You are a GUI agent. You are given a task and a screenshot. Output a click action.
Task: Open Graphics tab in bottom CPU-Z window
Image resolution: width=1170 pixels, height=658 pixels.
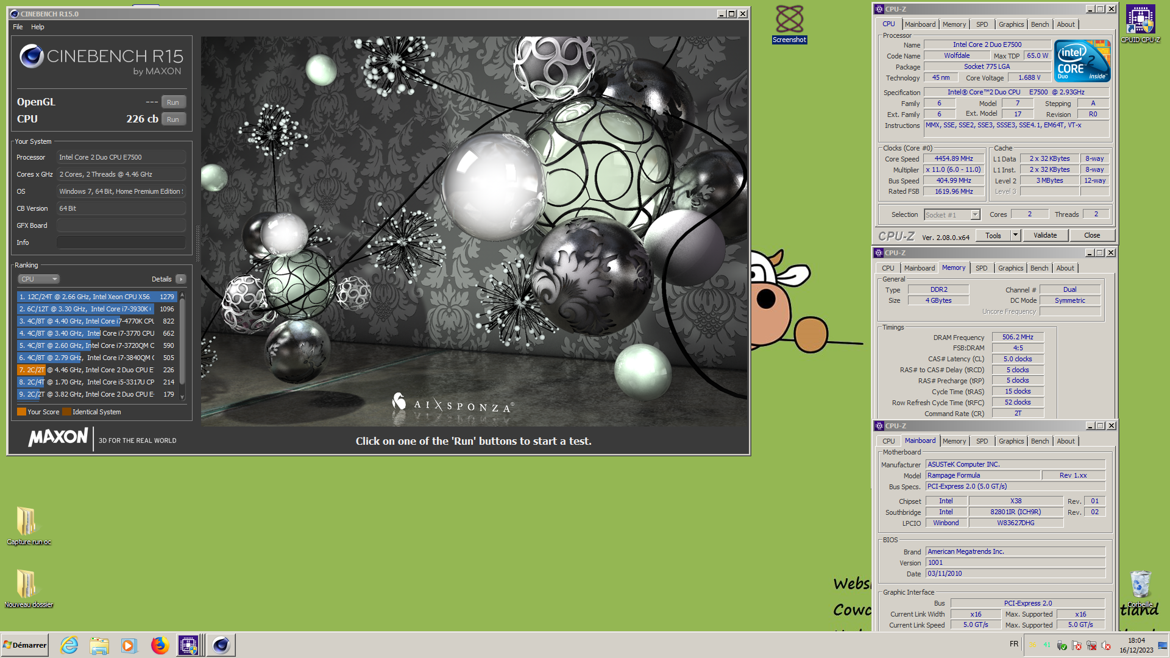point(1012,441)
